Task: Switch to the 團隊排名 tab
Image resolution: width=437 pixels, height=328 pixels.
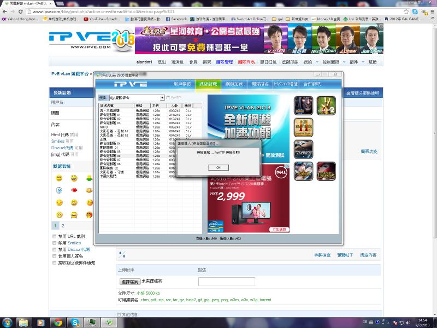Action: 260,84
